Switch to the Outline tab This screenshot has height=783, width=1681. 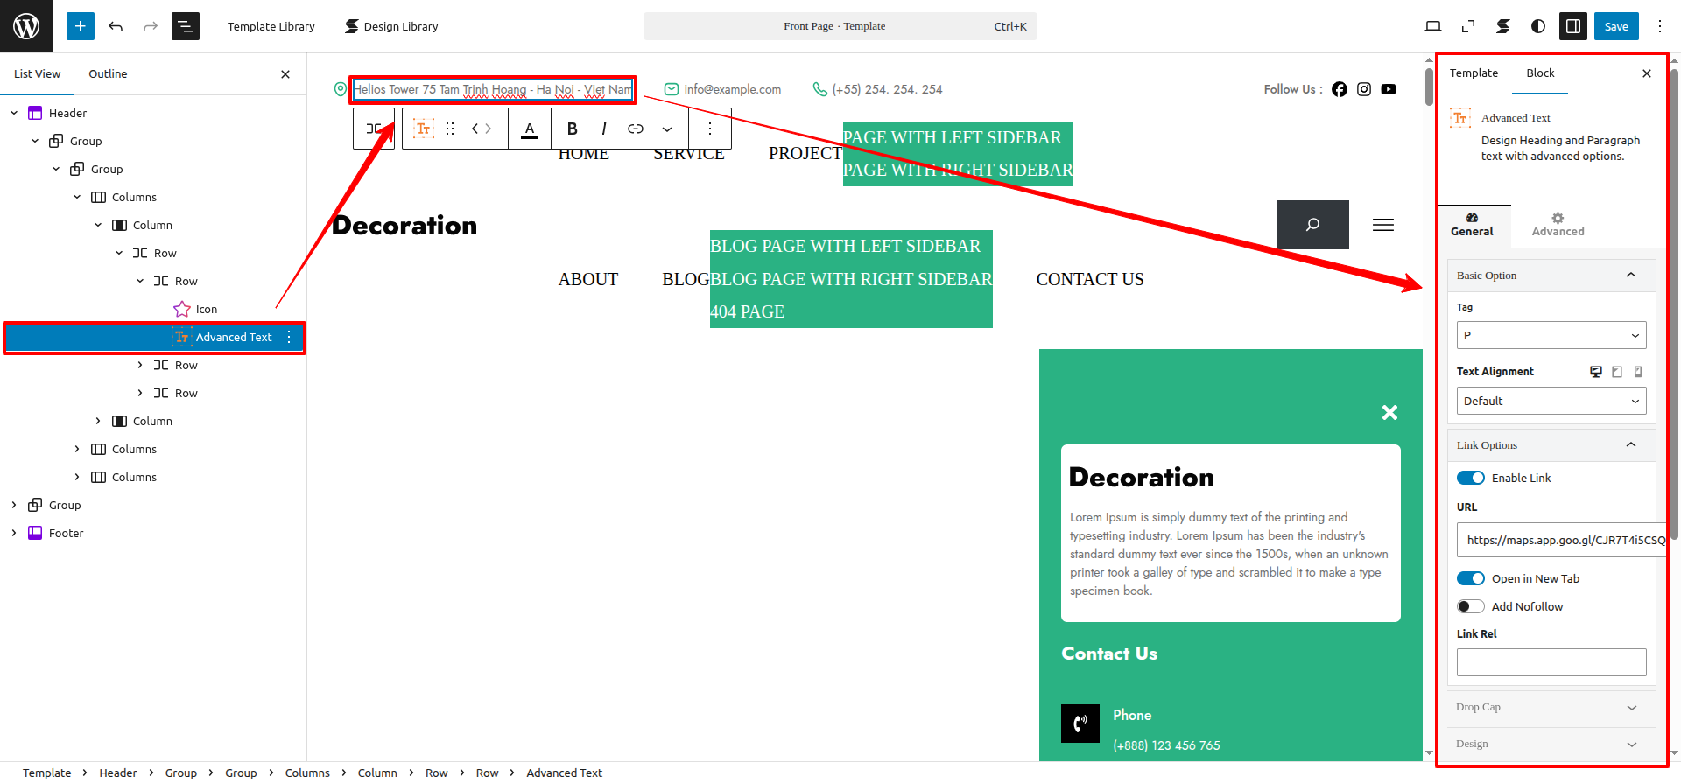point(108,74)
